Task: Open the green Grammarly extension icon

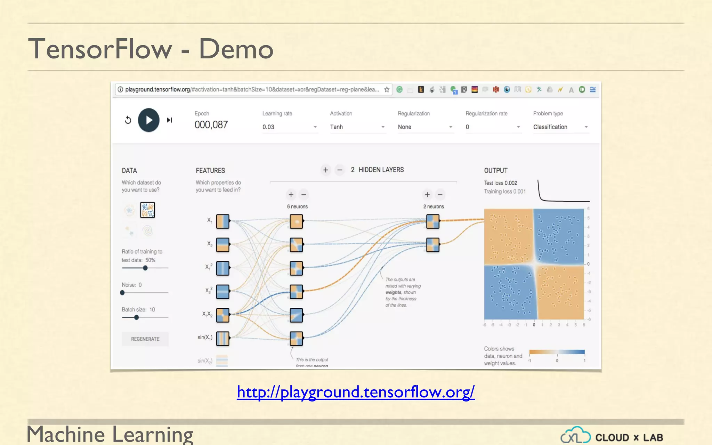Action: (x=399, y=89)
